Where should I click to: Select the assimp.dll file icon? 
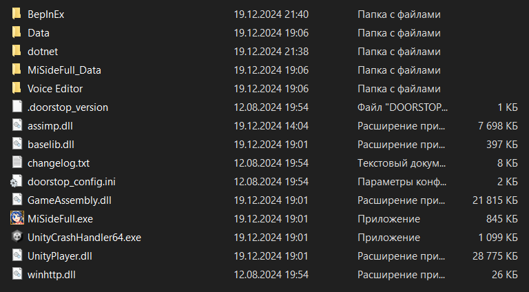[17, 125]
